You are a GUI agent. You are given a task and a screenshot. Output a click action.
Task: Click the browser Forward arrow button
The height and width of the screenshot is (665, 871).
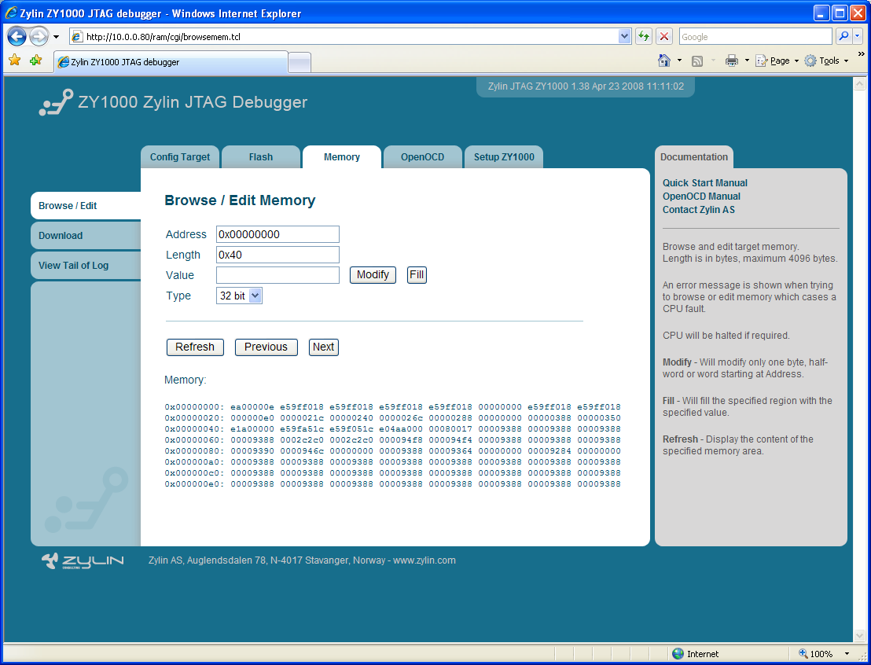(39, 37)
